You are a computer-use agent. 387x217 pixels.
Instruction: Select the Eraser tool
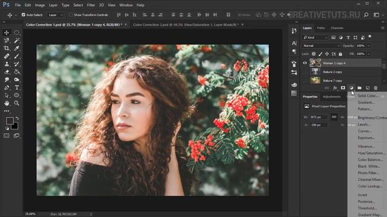tap(7, 72)
